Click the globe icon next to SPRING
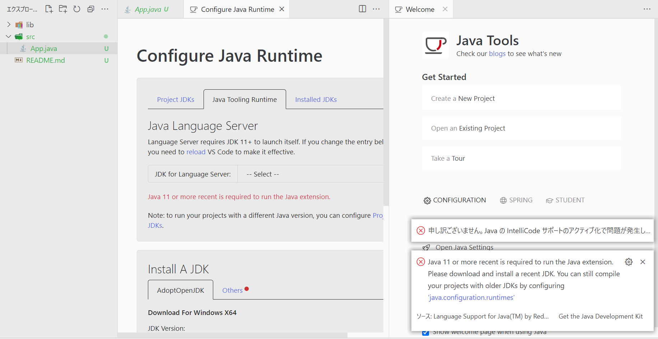 pos(503,200)
